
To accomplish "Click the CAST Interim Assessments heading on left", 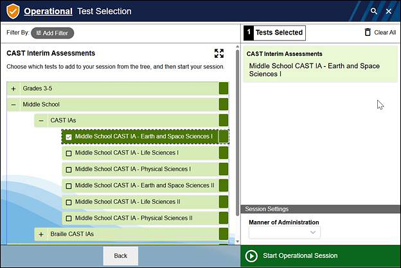I will [x=51, y=53].
